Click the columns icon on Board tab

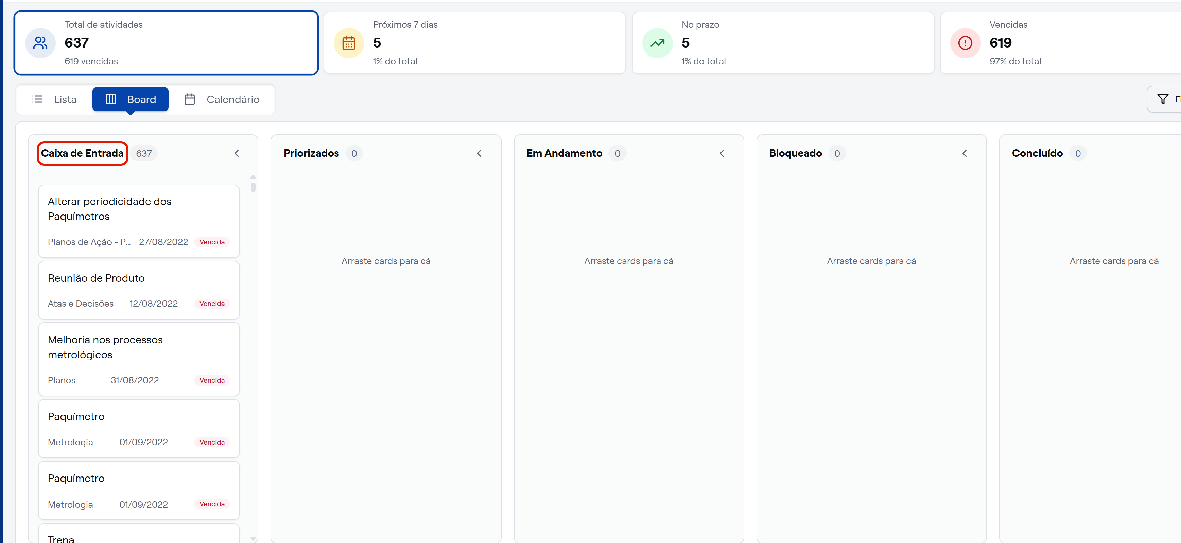click(110, 99)
